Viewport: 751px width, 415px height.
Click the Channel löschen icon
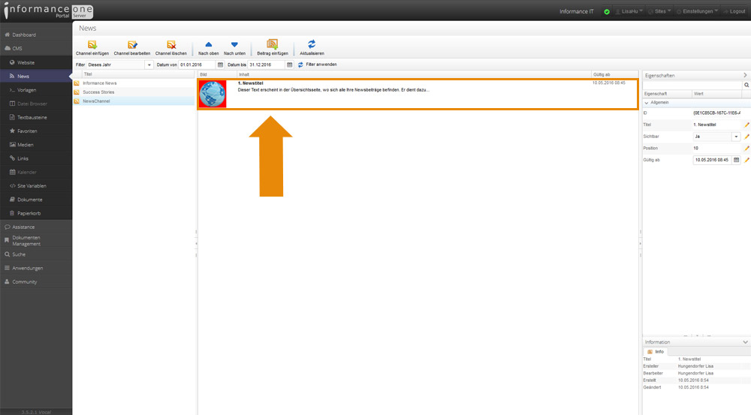pyautogui.click(x=171, y=45)
